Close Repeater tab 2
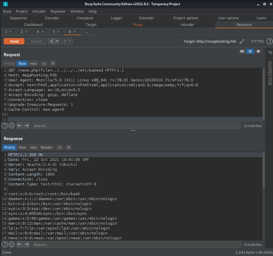Viewport: 273px width, 256px height. pos(27,32)
